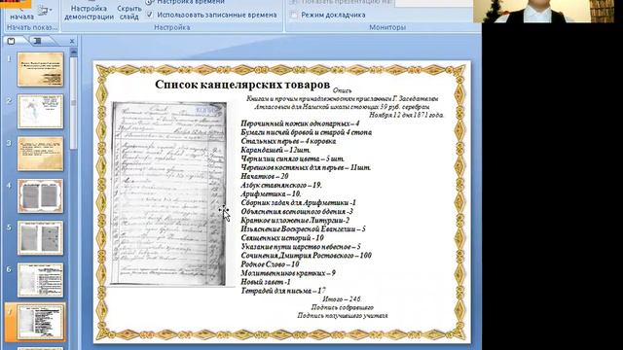Open the Показать презентацию на dropdown
Viewport: 623px width, 350px height.
pyautogui.click(x=433, y=2)
